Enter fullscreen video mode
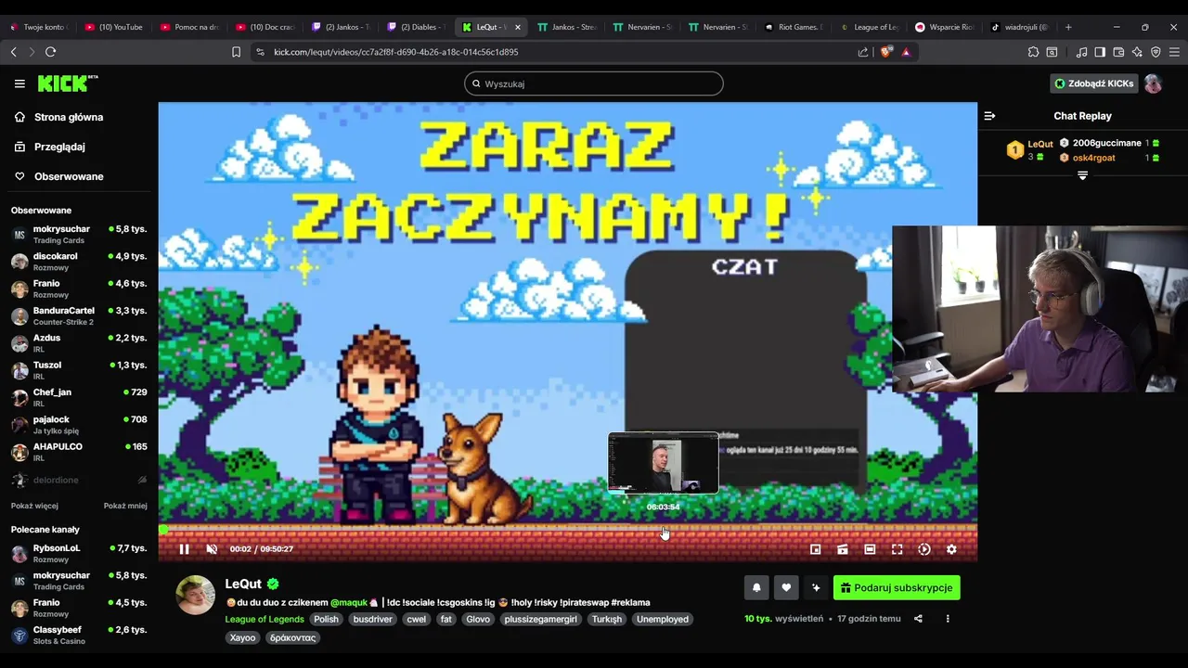This screenshot has height=668, width=1188. tap(897, 549)
